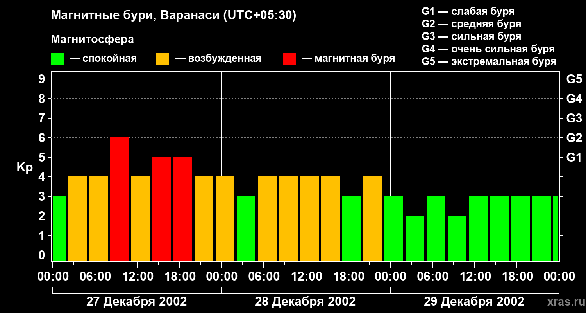Click the date label "29 Декабря 2002"
This screenshot has width=586, height=313.
474,302
